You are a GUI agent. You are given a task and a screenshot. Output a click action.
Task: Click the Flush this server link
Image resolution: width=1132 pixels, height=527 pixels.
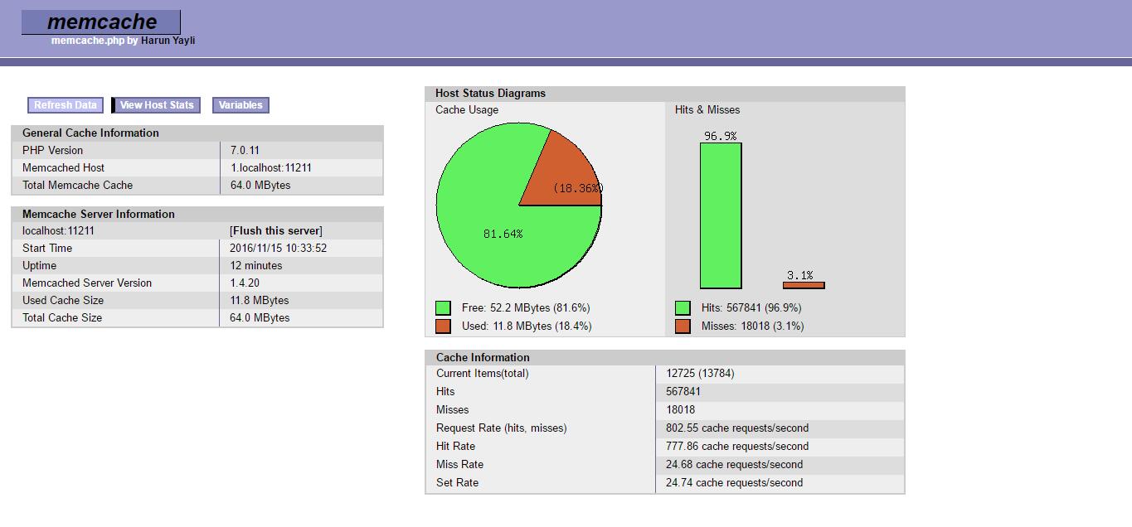pyautogui.click(x=276, y=231)
